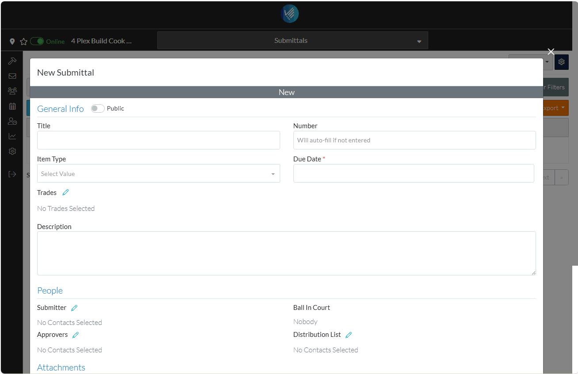Edit Approvers with the pencil icon
Viewport: 578px width, 374px height.
point(76,335)
